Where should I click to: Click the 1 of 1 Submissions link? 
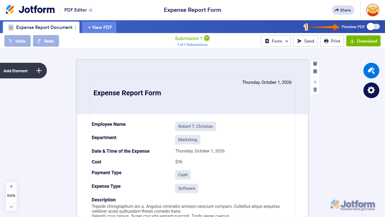coord(192,45)
